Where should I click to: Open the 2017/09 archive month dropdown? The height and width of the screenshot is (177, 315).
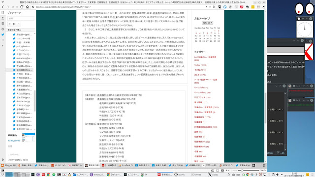pyautogui.click(x=207, y=23)
